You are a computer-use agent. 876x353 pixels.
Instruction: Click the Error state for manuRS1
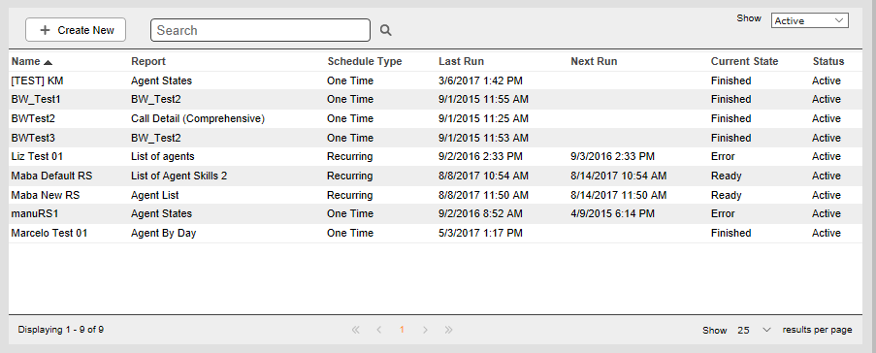[x=723, y=214]
